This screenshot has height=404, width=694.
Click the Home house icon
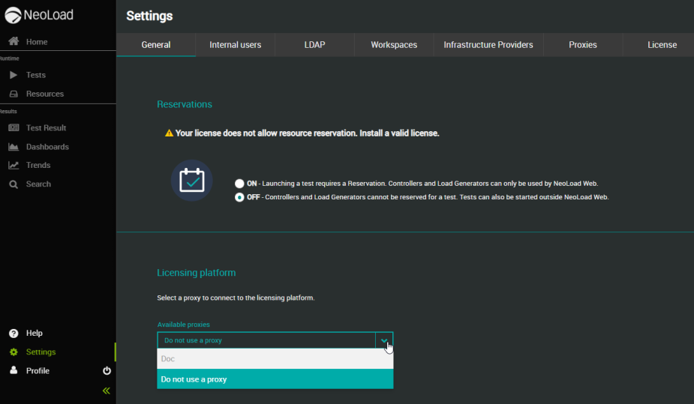tap(14, 41)
